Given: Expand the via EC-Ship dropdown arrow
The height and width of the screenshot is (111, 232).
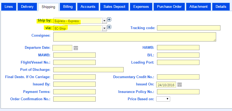Looking at the screenshot, I should click(105, 28).
